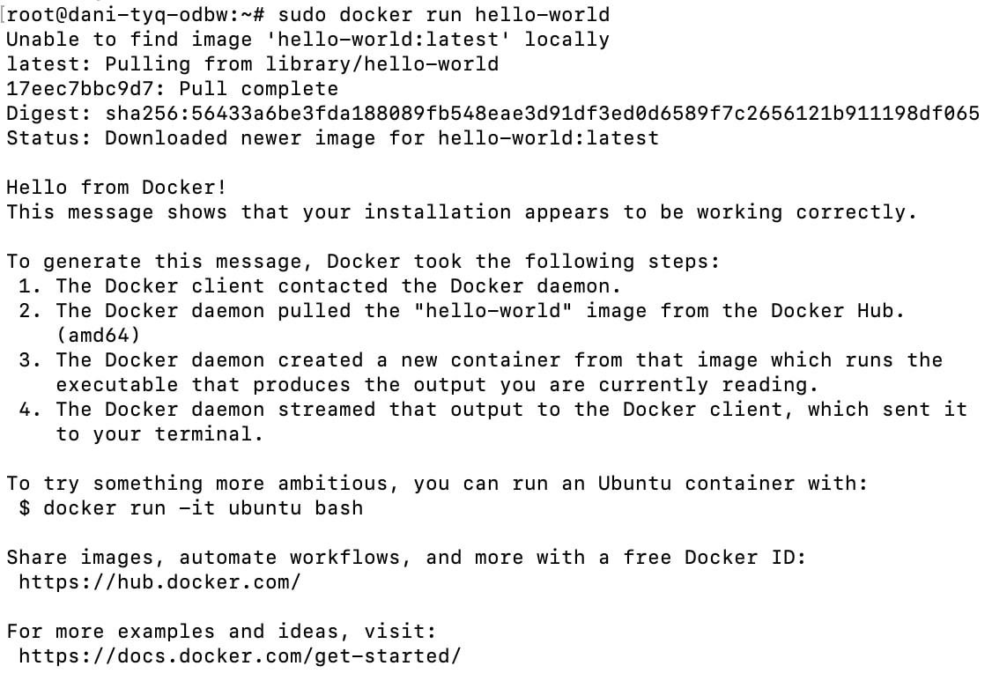Screen dimensions: 1007x681
Task: Click the "docker run -it ubuntu bash" command
Action: coord(203,508)
